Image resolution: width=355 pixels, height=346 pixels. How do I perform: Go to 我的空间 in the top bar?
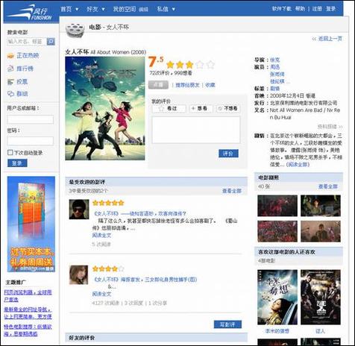point(125,9)
